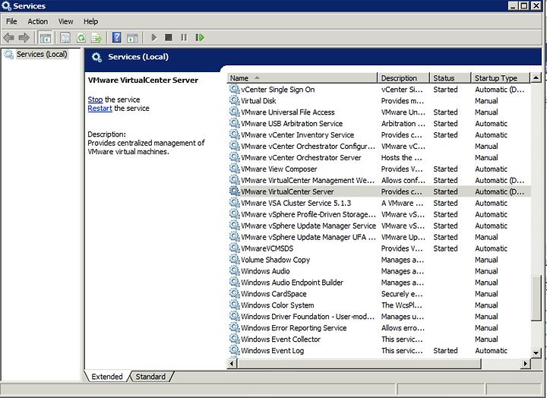
Task: Click the Restart Service icon
Action: pos(200,37)
